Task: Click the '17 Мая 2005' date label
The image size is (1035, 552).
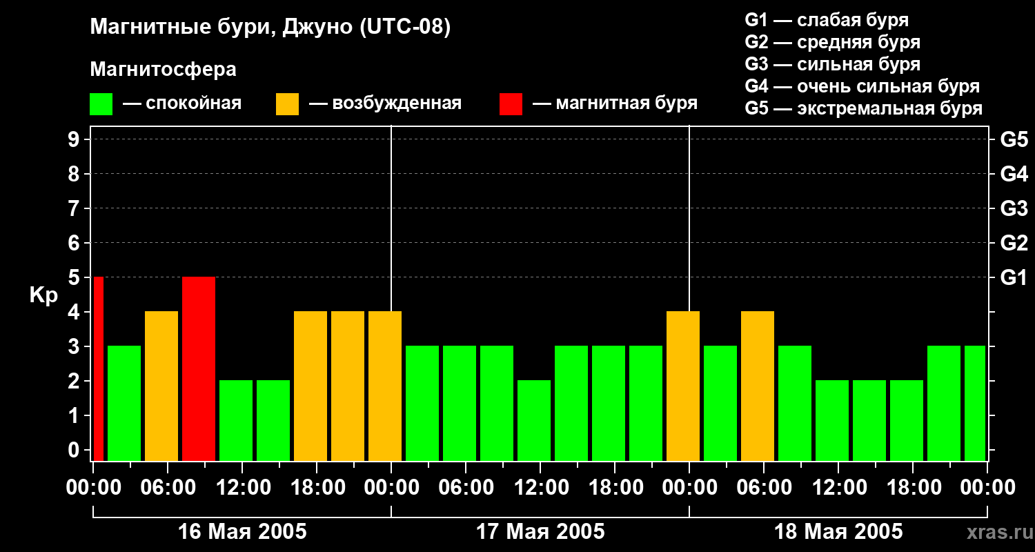Action: [540, 531]
